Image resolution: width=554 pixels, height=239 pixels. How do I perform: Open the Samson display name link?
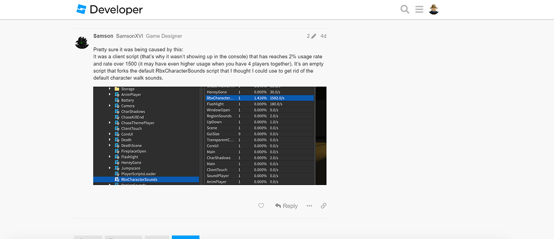pyautogui.click(x=103, y=36)
